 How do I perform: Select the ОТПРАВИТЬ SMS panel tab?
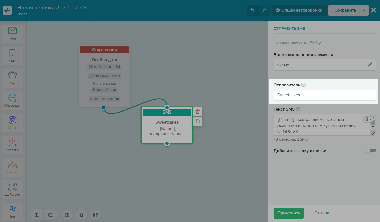tap(289, 29)
